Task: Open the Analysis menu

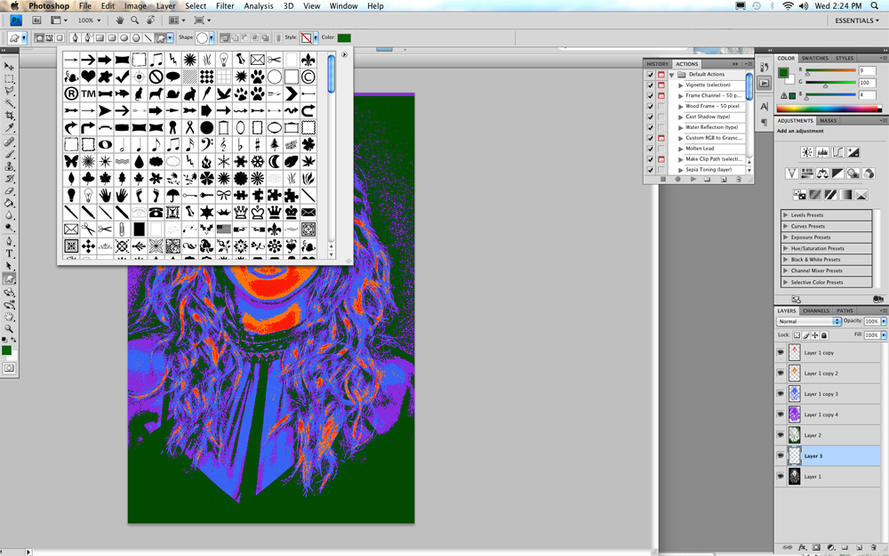Action: pyautogui.click(x=259, y=5)
